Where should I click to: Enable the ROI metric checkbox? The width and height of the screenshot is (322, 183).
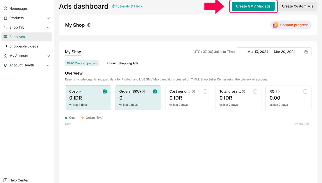coord(305,91)
